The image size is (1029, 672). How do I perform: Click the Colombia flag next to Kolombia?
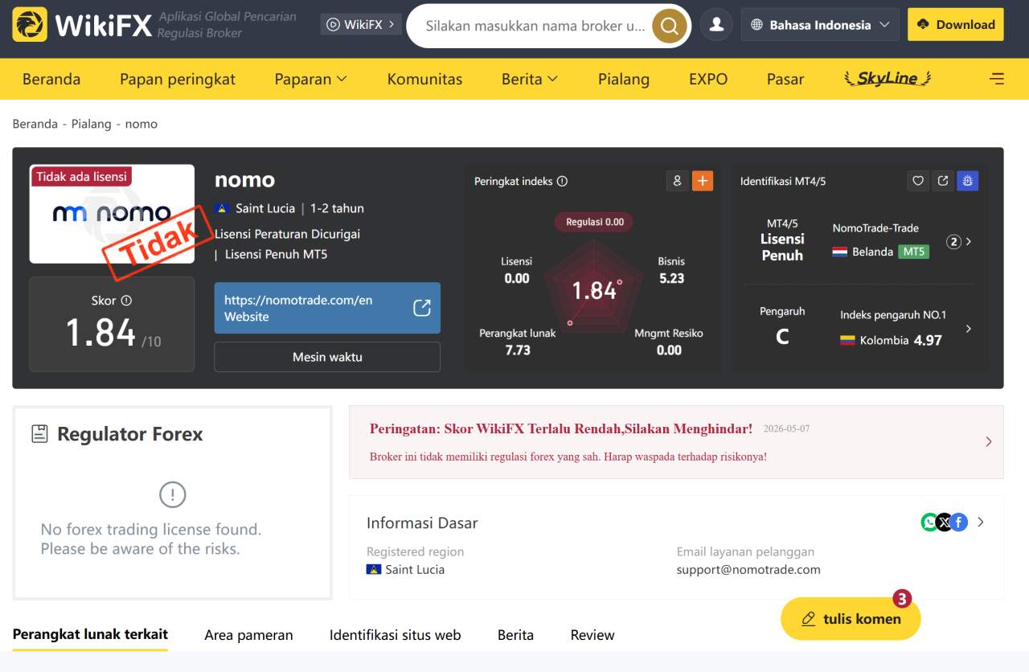(847, 340)
